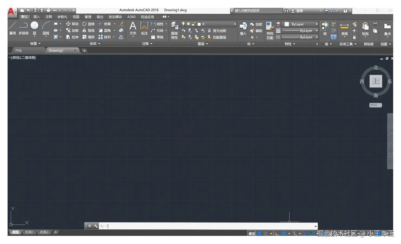Click the Table (表格) tool
Screen dimensions: 401x244
(157, 37)
